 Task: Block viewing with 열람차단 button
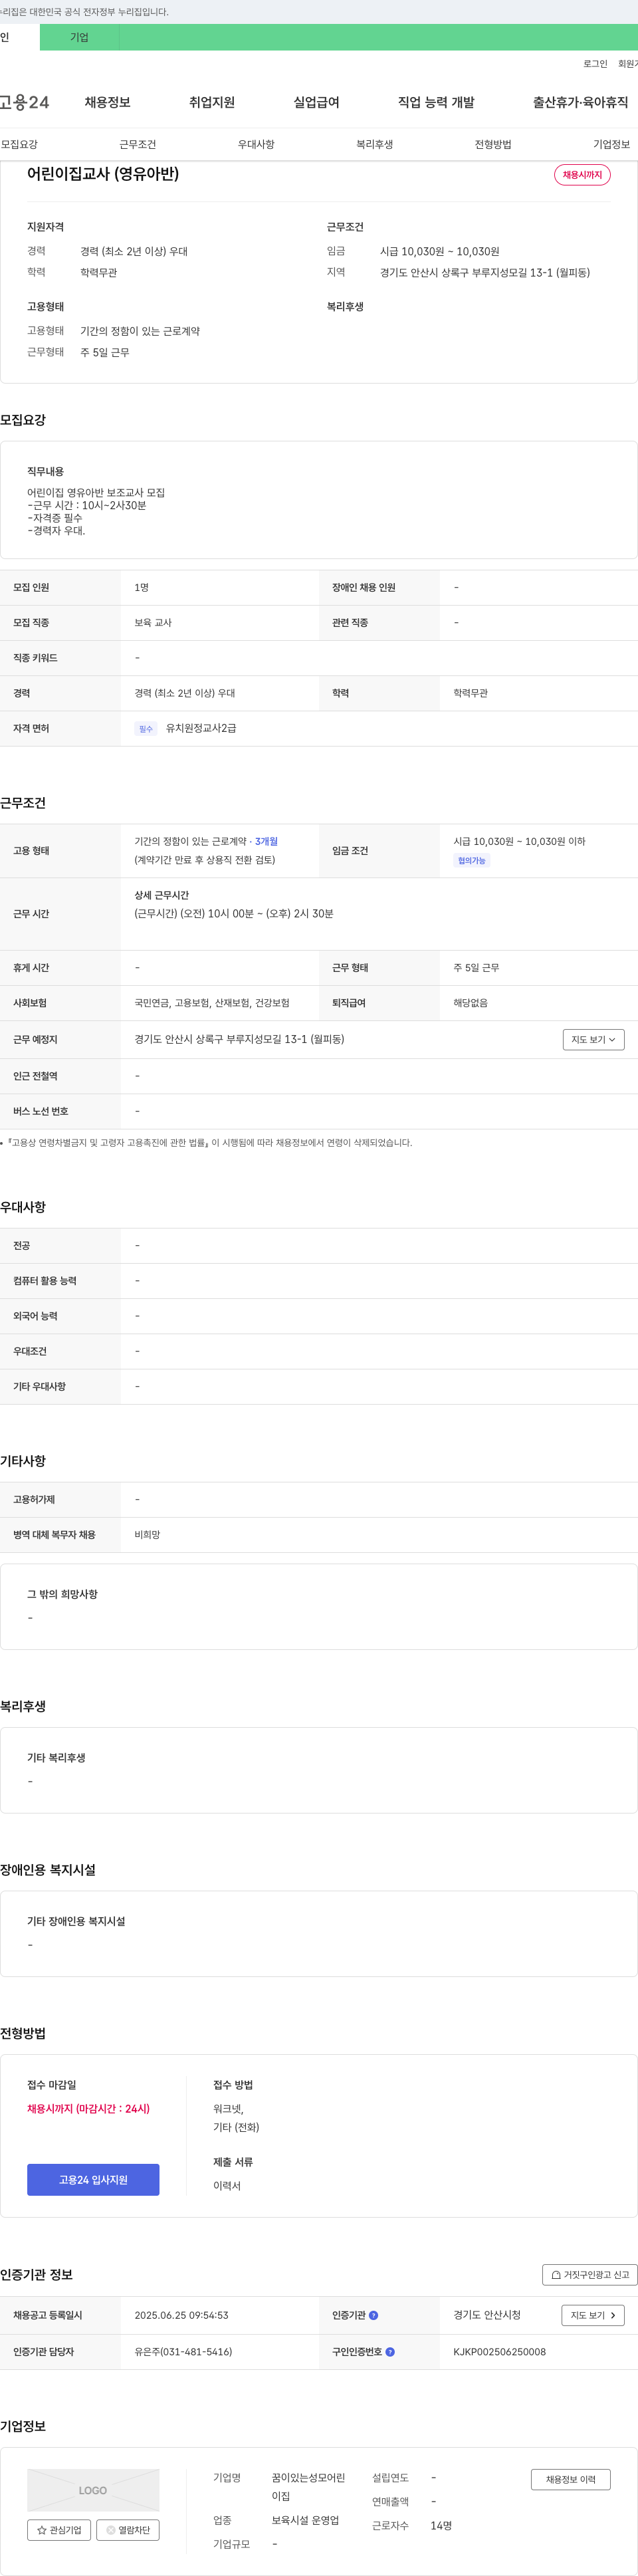(128, 2530)
